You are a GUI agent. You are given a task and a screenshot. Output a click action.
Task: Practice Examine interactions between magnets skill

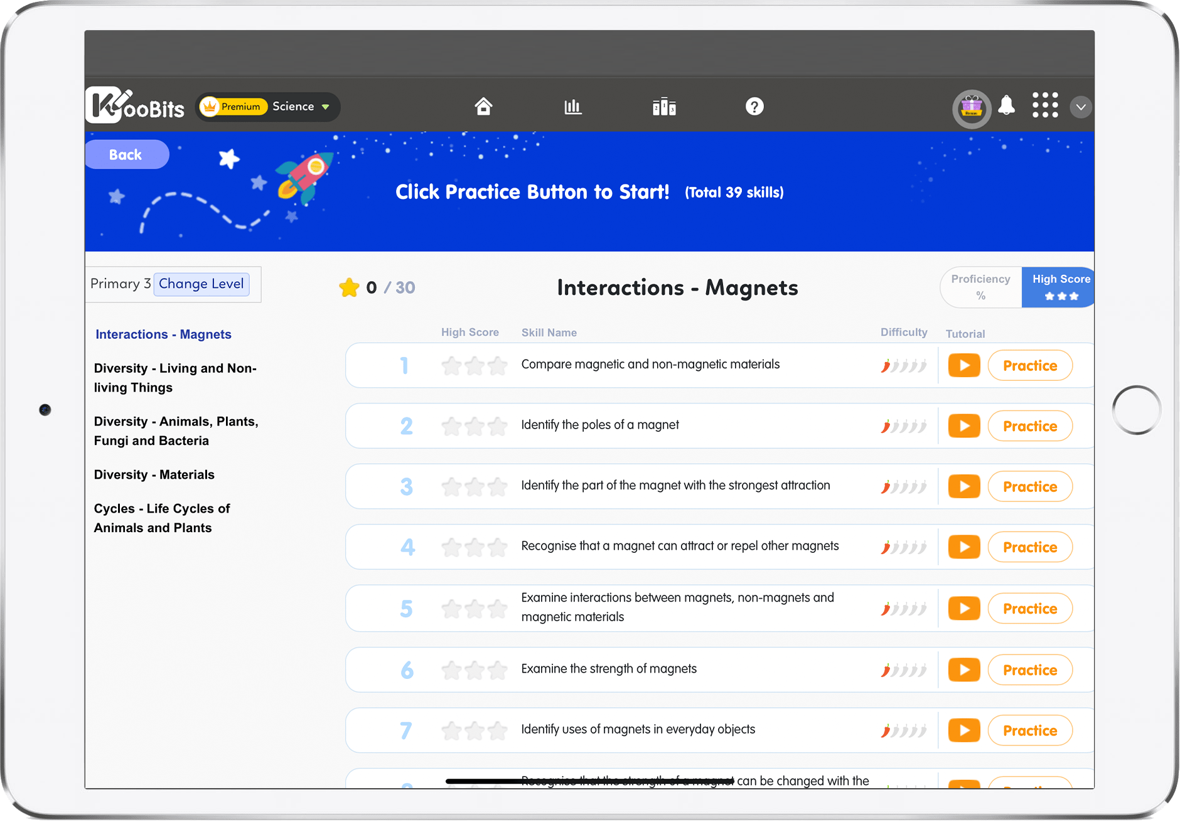1030,609
